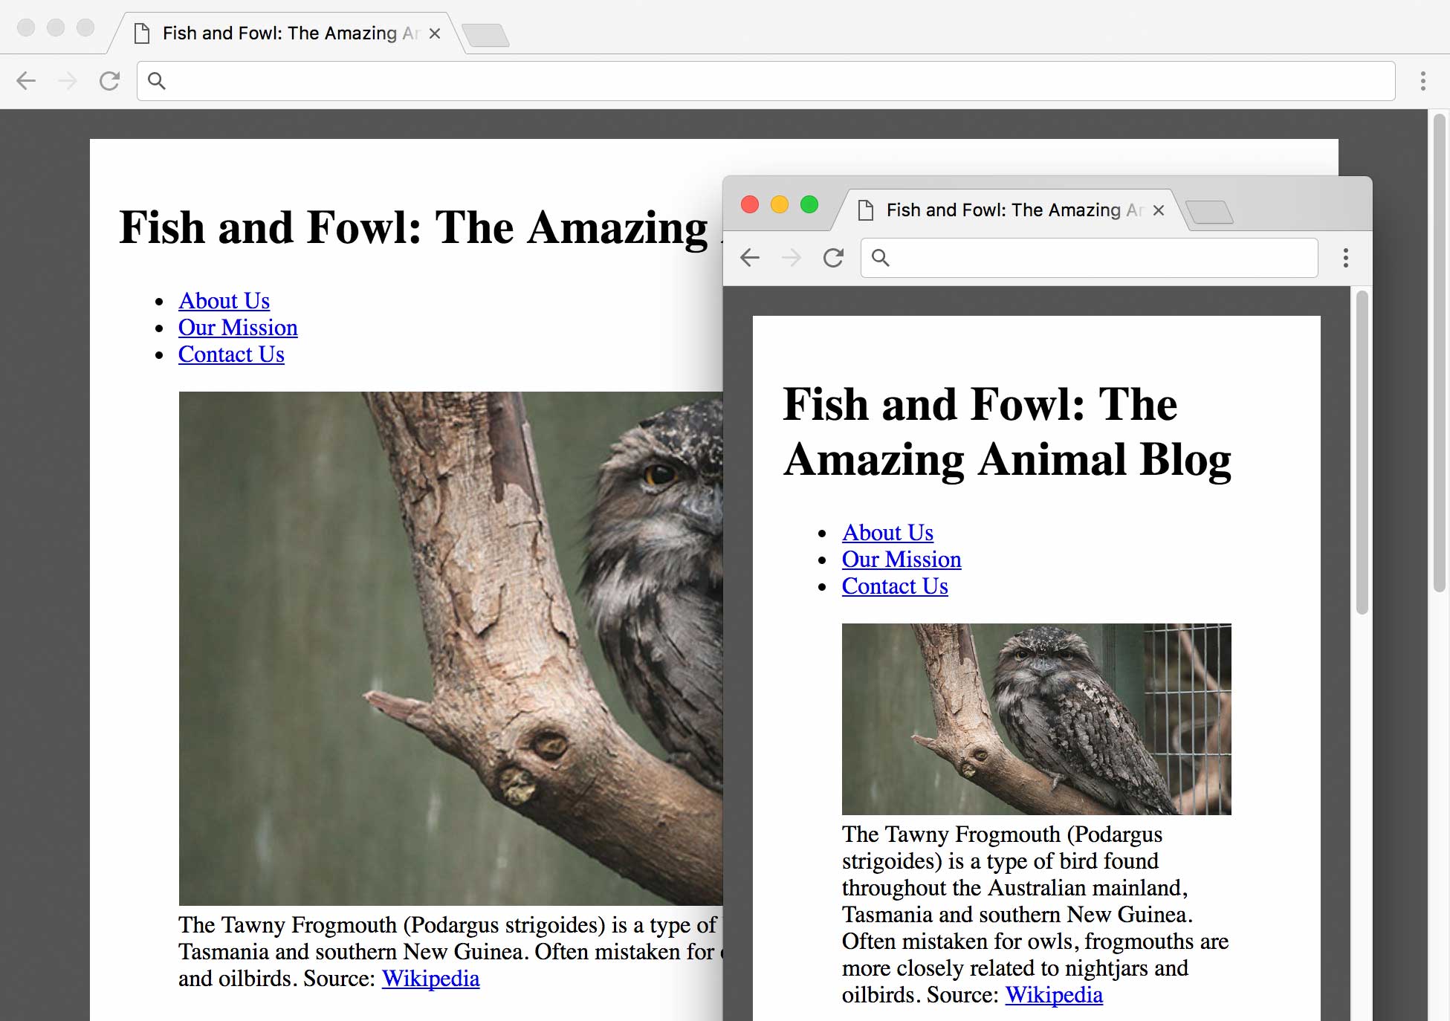Open the three-dot menu in the background window
Viewport: 1450px width, 1021px height.
click(x=1423, y=81)
